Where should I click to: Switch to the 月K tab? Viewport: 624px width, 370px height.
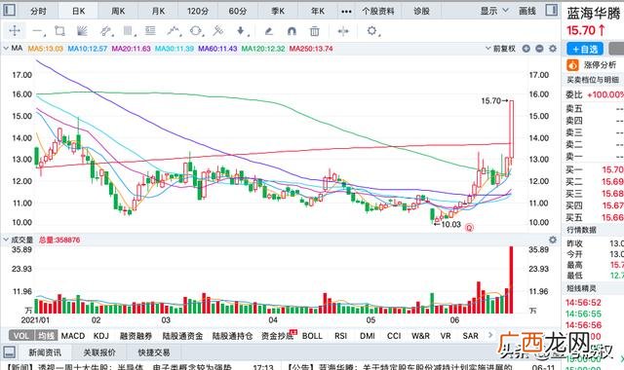(158, 11)
